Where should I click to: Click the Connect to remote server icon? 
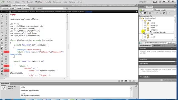pos(141,13)
